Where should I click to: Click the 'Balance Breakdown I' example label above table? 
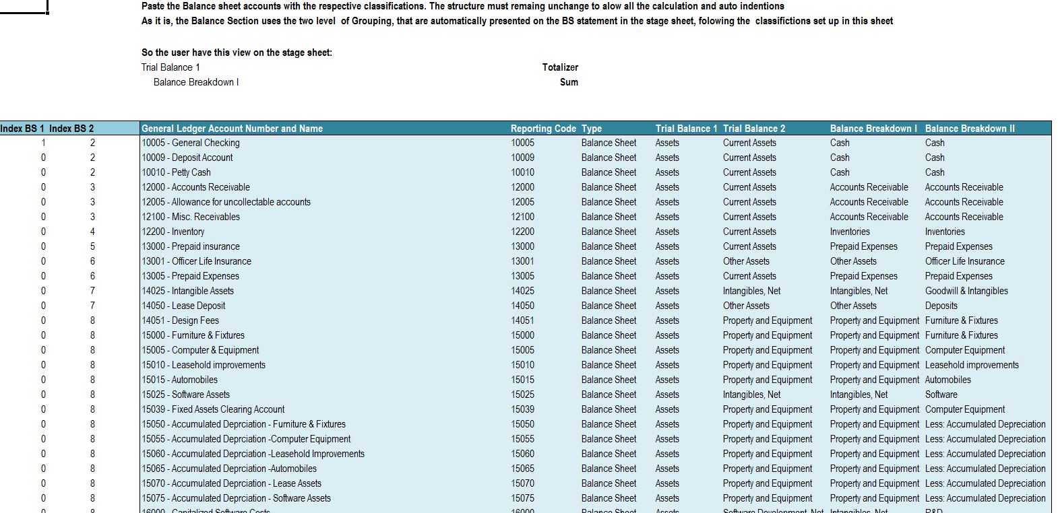196,82
